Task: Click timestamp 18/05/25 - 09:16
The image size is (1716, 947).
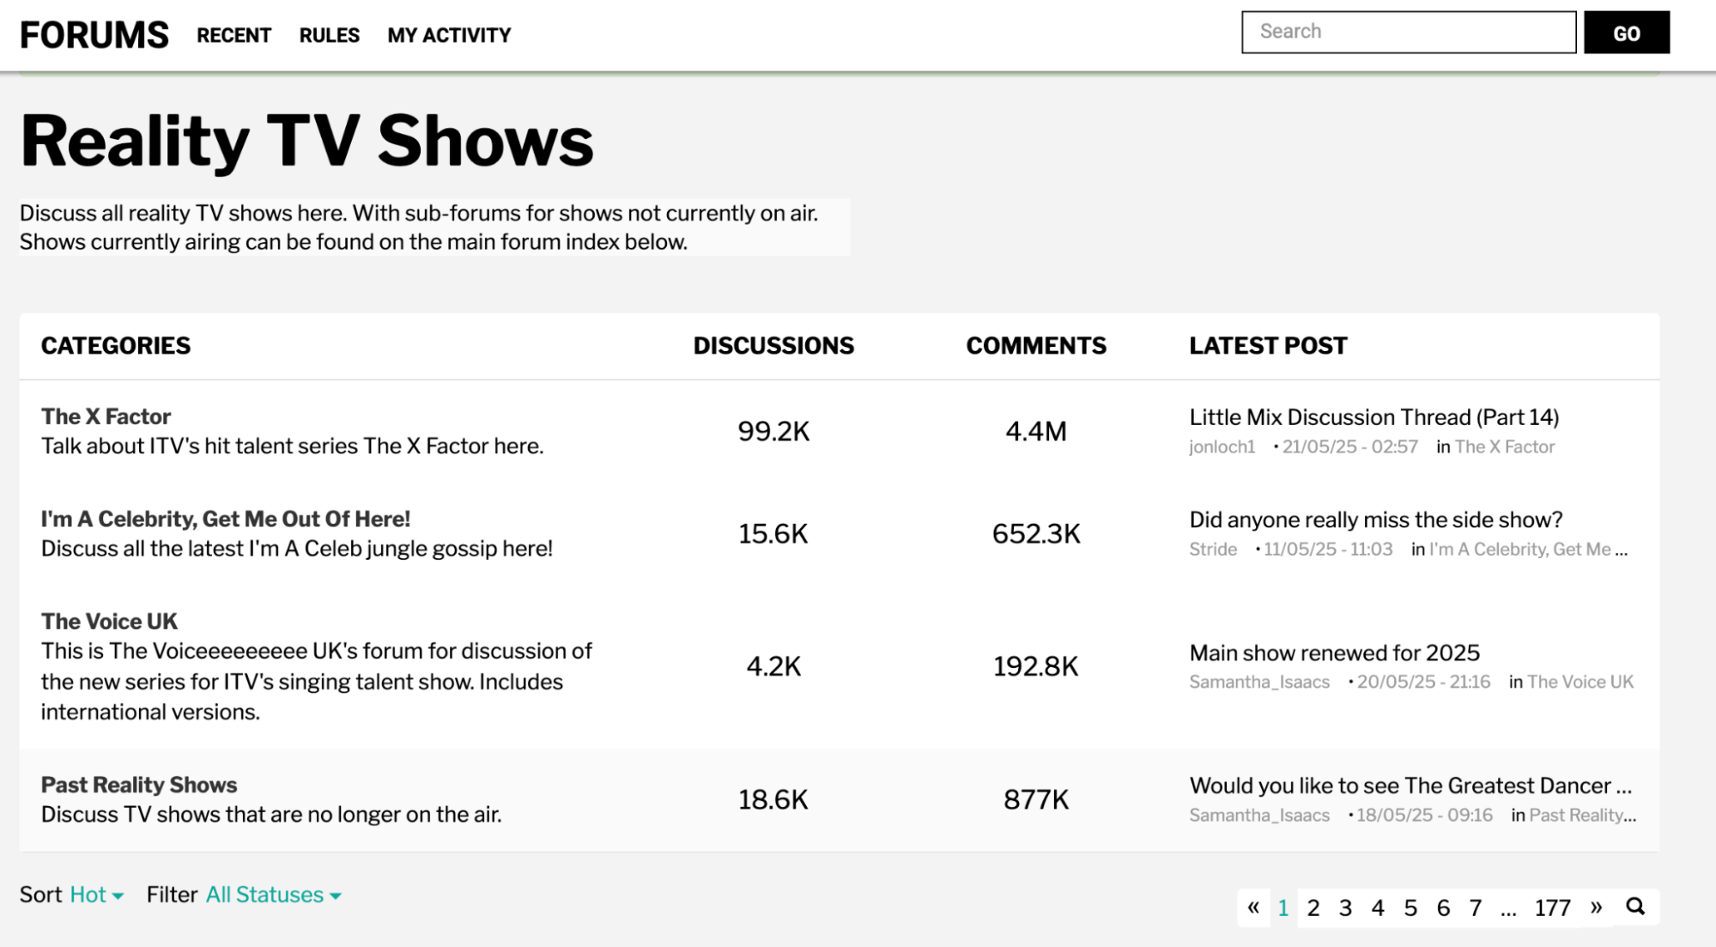Action: 1424,815
